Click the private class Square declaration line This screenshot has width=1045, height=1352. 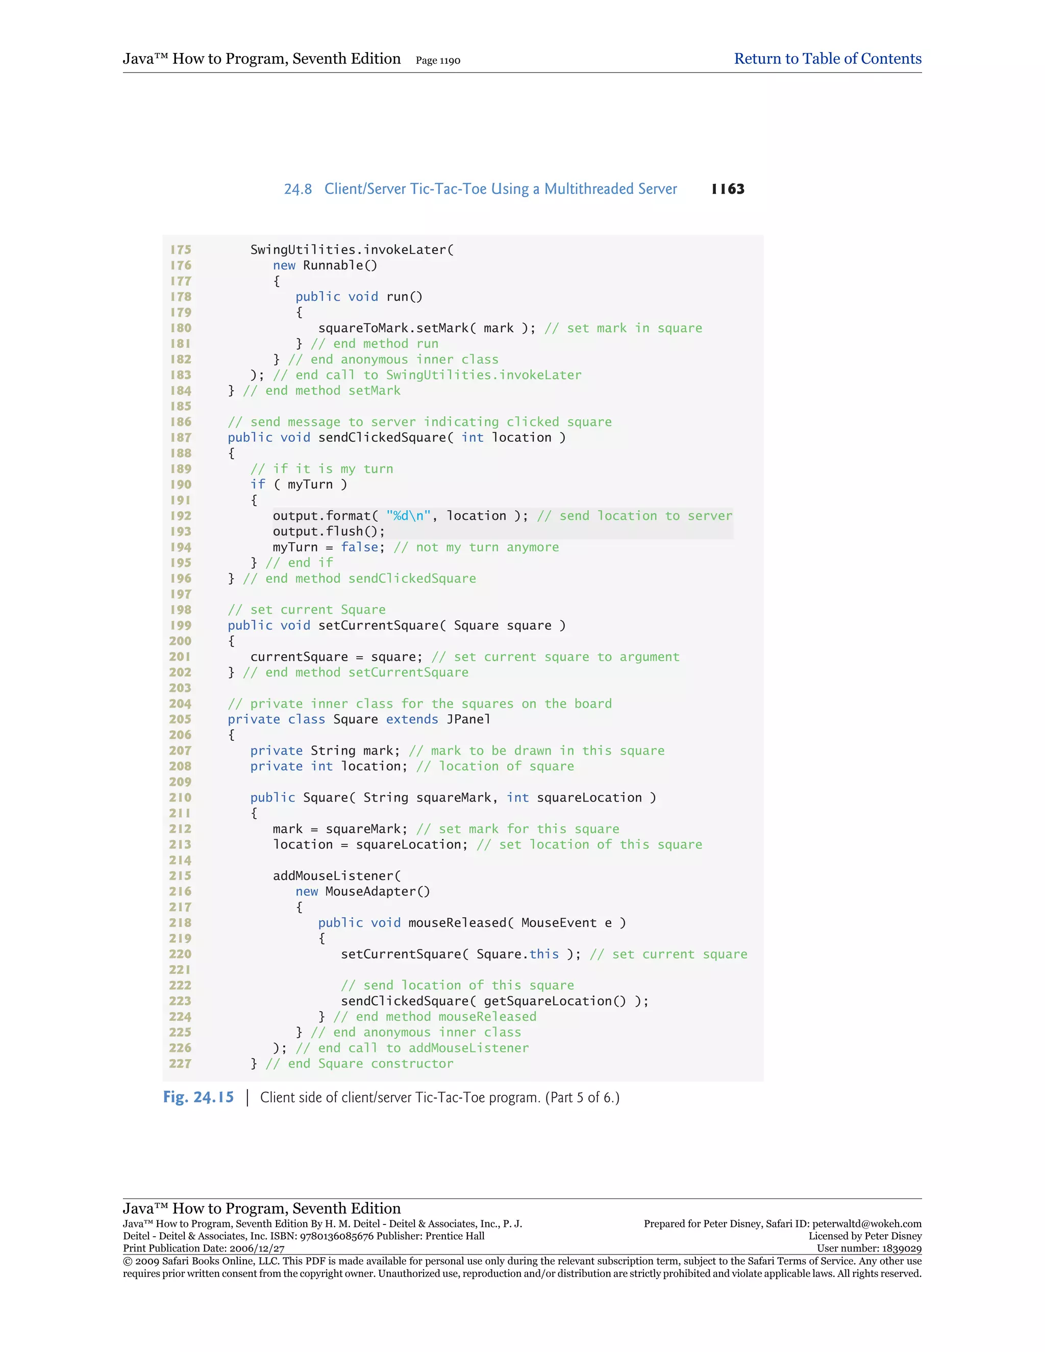click(359, 719)
